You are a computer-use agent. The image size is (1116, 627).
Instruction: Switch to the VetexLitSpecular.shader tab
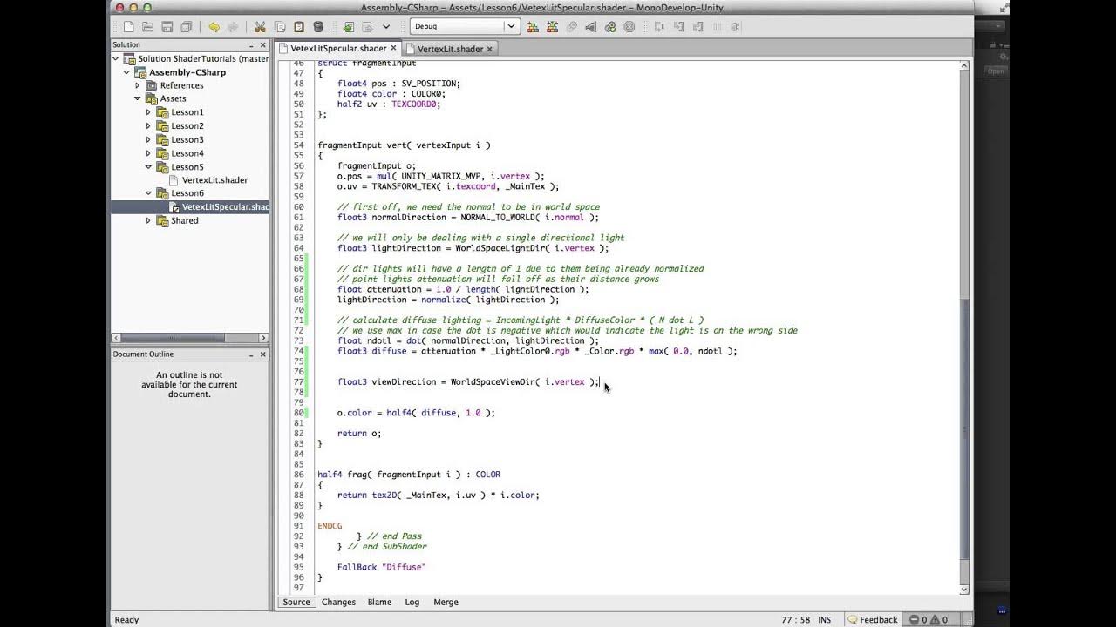338,49
